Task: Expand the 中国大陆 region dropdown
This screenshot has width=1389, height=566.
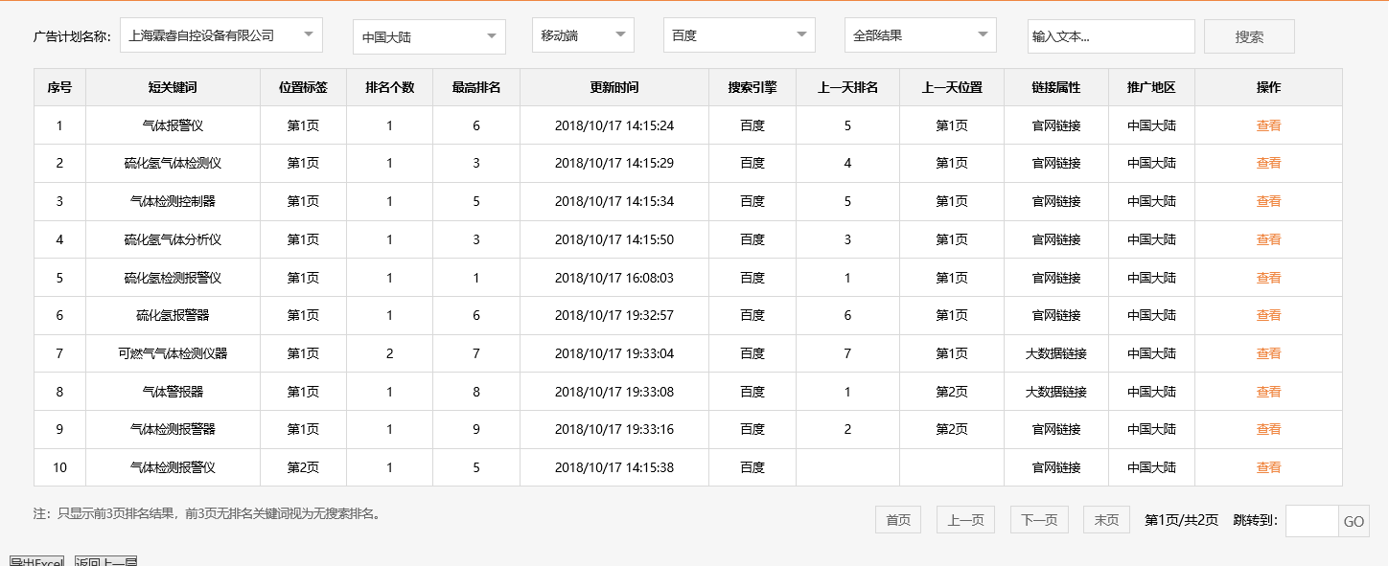Action: [428, 35]
